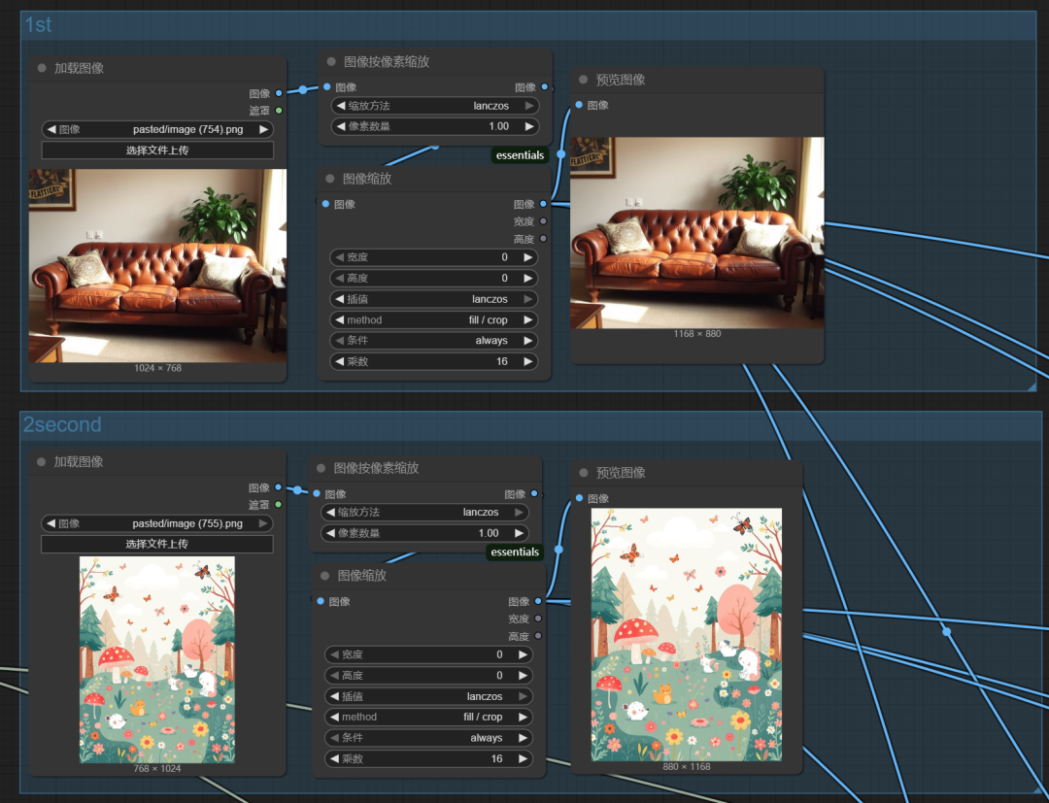Click 选择文件上传 button in 1st group

(157, 150)
